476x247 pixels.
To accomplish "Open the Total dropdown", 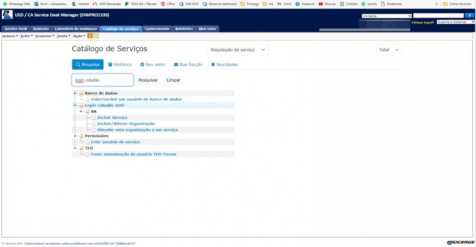I will pyautogui.click(x=389, y=50).
